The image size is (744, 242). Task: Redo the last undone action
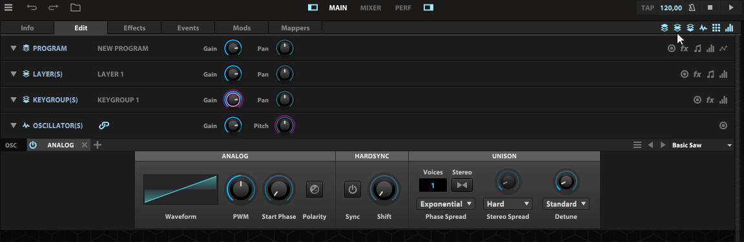[54, 8]
